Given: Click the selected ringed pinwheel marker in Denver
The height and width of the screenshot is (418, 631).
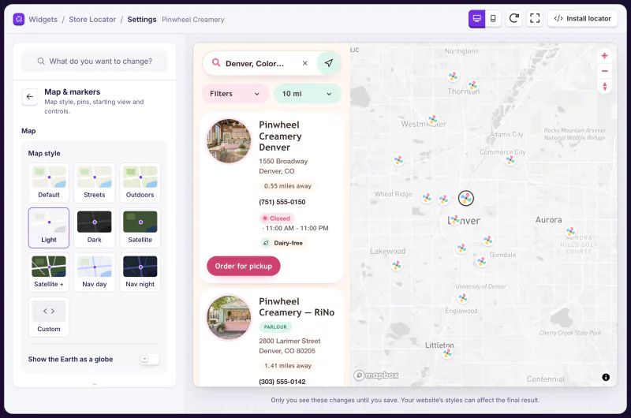Looking at the screenshot, I should coord(466,198).
